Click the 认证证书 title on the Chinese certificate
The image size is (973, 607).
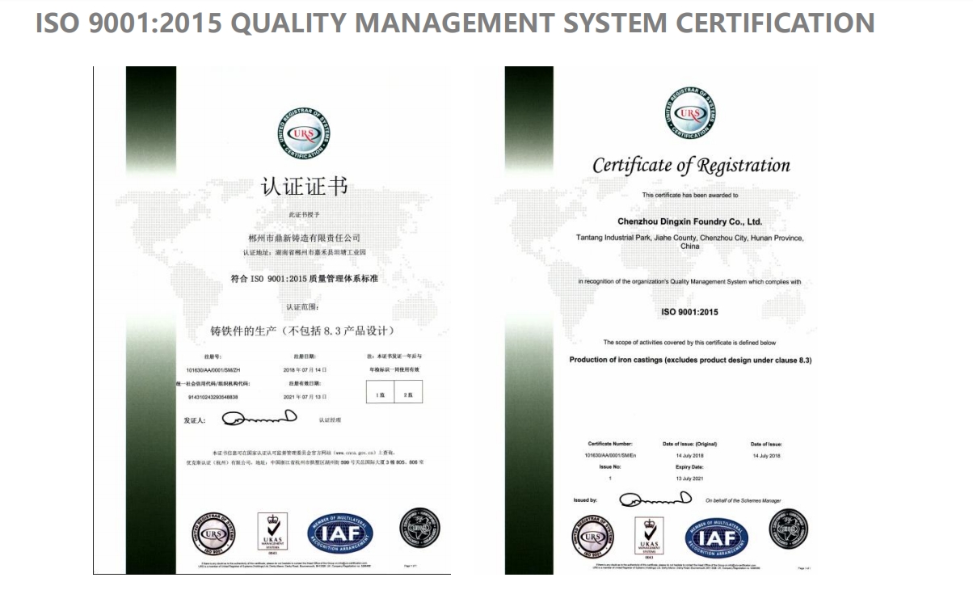click(x=304, y=187)
